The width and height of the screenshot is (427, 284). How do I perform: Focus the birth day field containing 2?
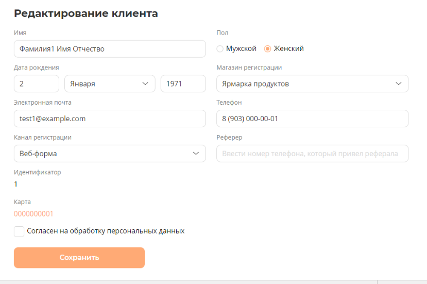(36, 83)
